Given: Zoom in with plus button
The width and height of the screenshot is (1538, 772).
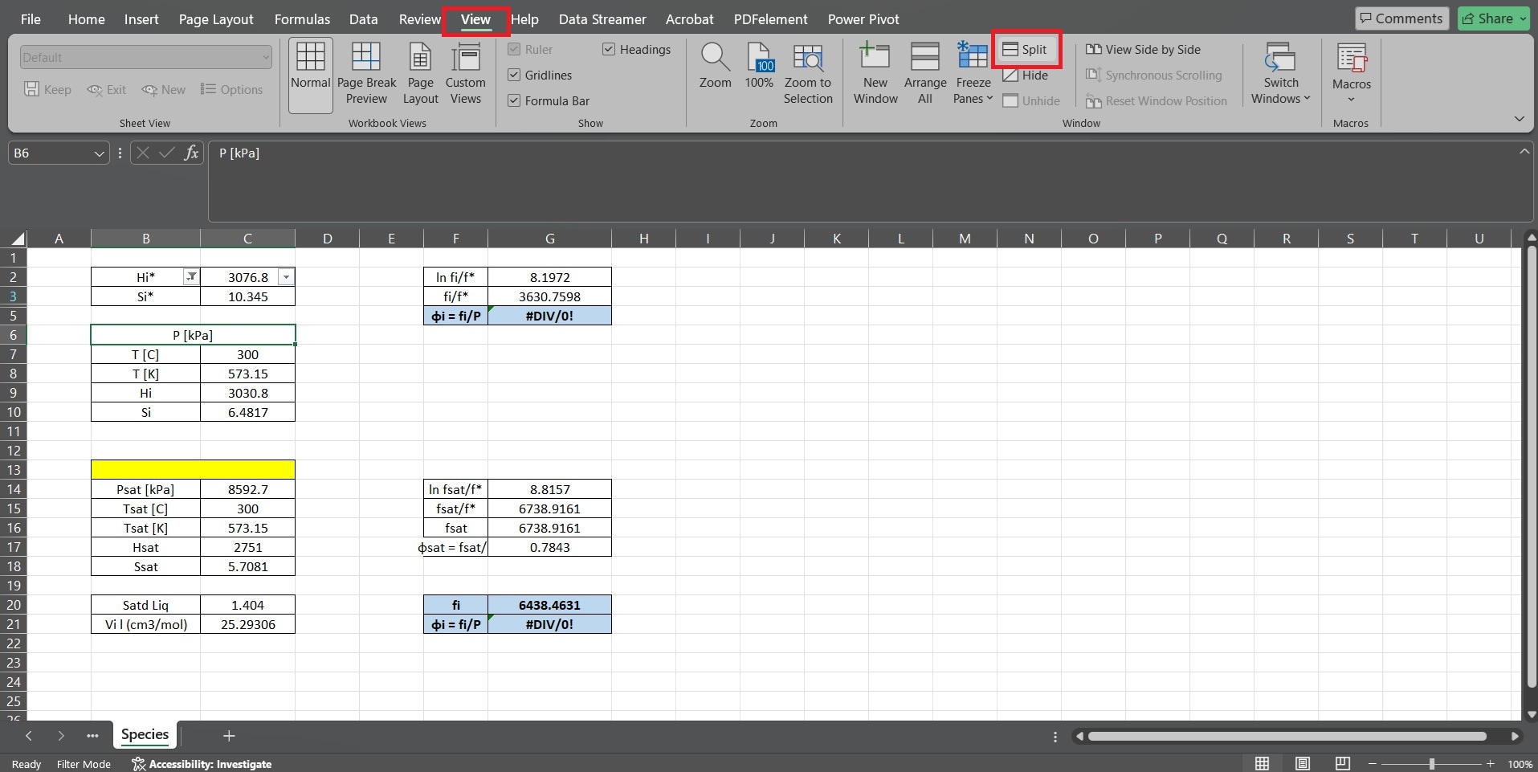Looking at the screenshot, I should pyautogui.click(x=1491, y=764).
